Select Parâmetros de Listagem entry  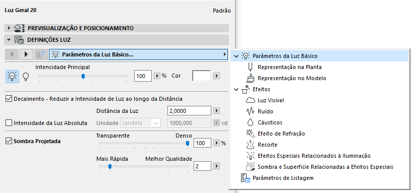click(x=283, y=178)
